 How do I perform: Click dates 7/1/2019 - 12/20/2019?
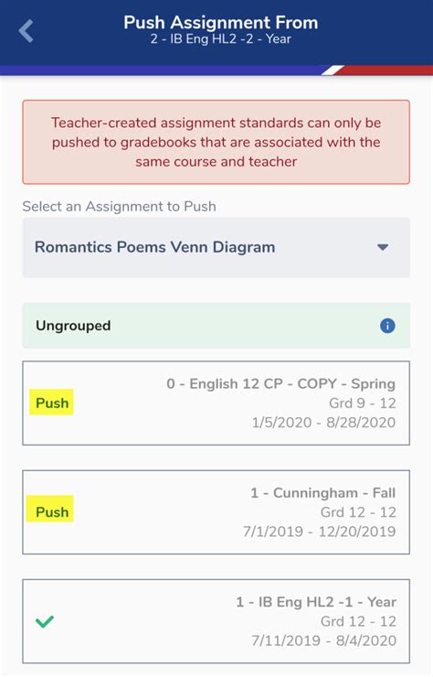pos(319,532)
